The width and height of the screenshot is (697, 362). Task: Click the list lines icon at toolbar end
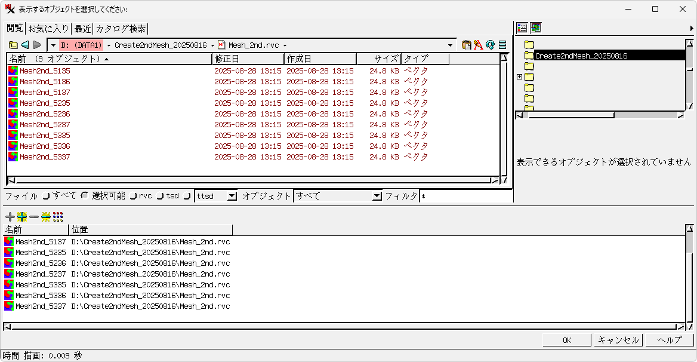tap(502, 45)
